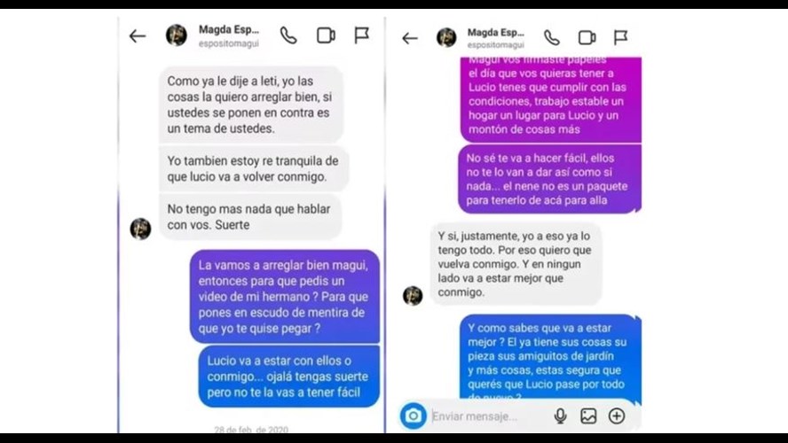Open Magda Esp... profile name in left header

click(229, 29)
